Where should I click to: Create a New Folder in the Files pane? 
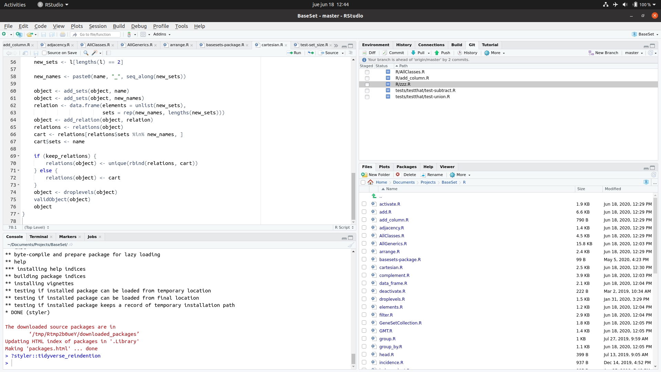click(376, 175)
